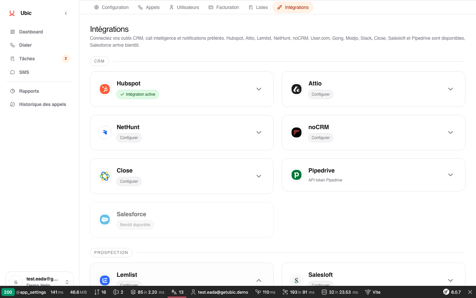Click Configurer on the NetHunt card
Viewport: 476px width, 298px height.
pyautogui.click(x=129, y=138)
